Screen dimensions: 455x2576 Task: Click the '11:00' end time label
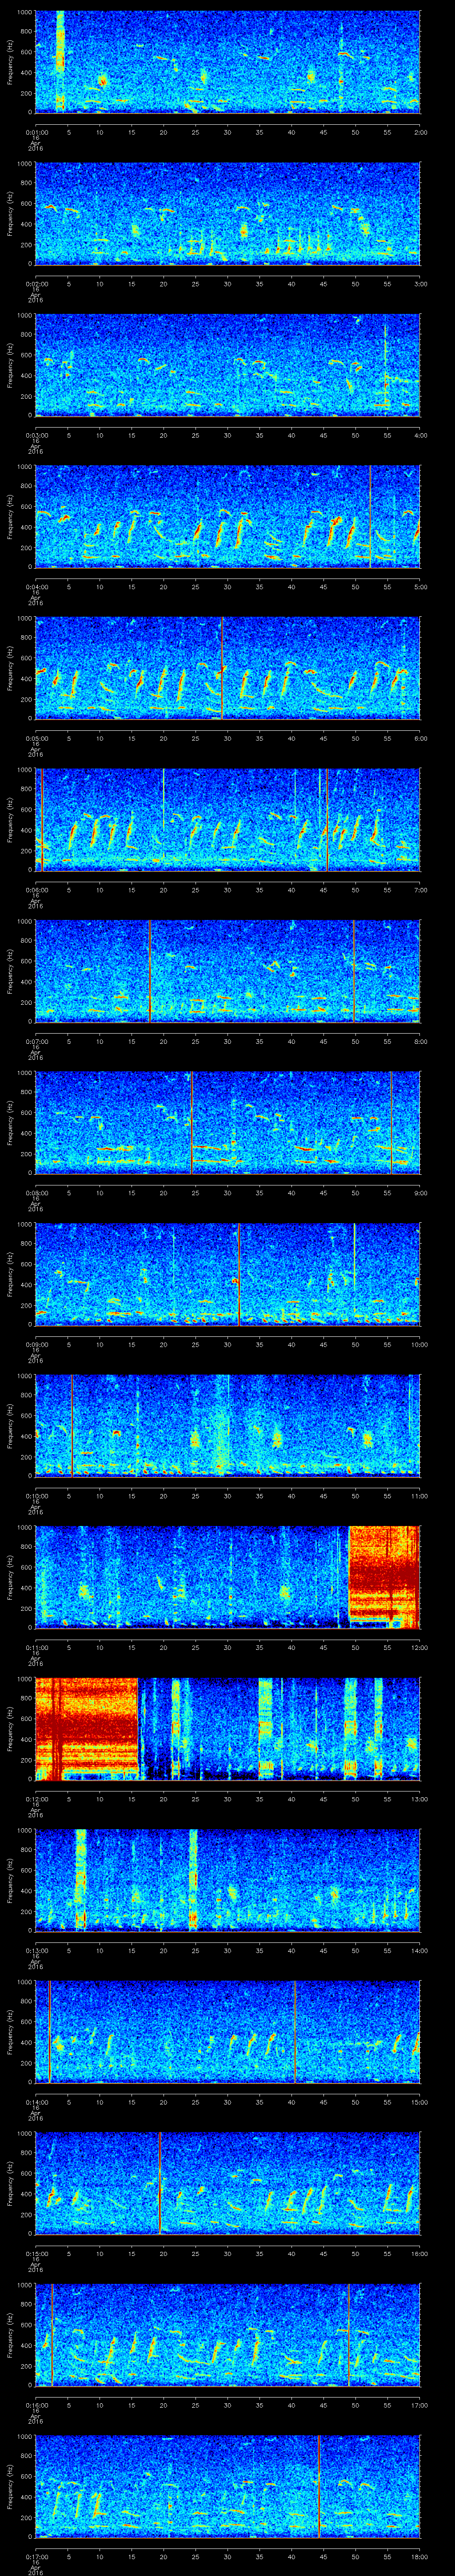coord(419,1496)
